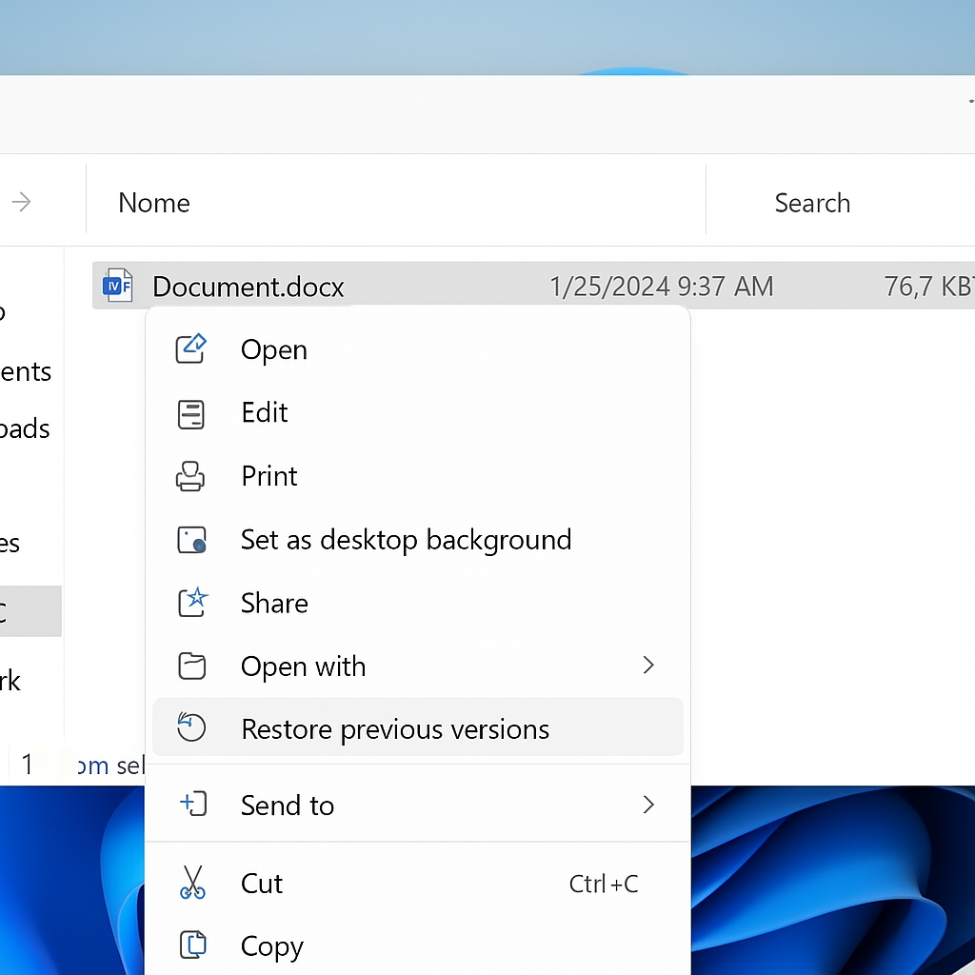Click the Copy pages icon

point(192,945)
